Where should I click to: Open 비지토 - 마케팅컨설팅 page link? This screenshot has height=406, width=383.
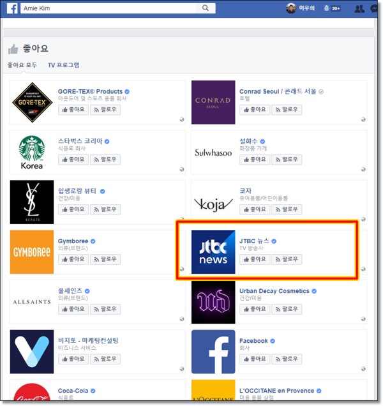click(88, 341)
